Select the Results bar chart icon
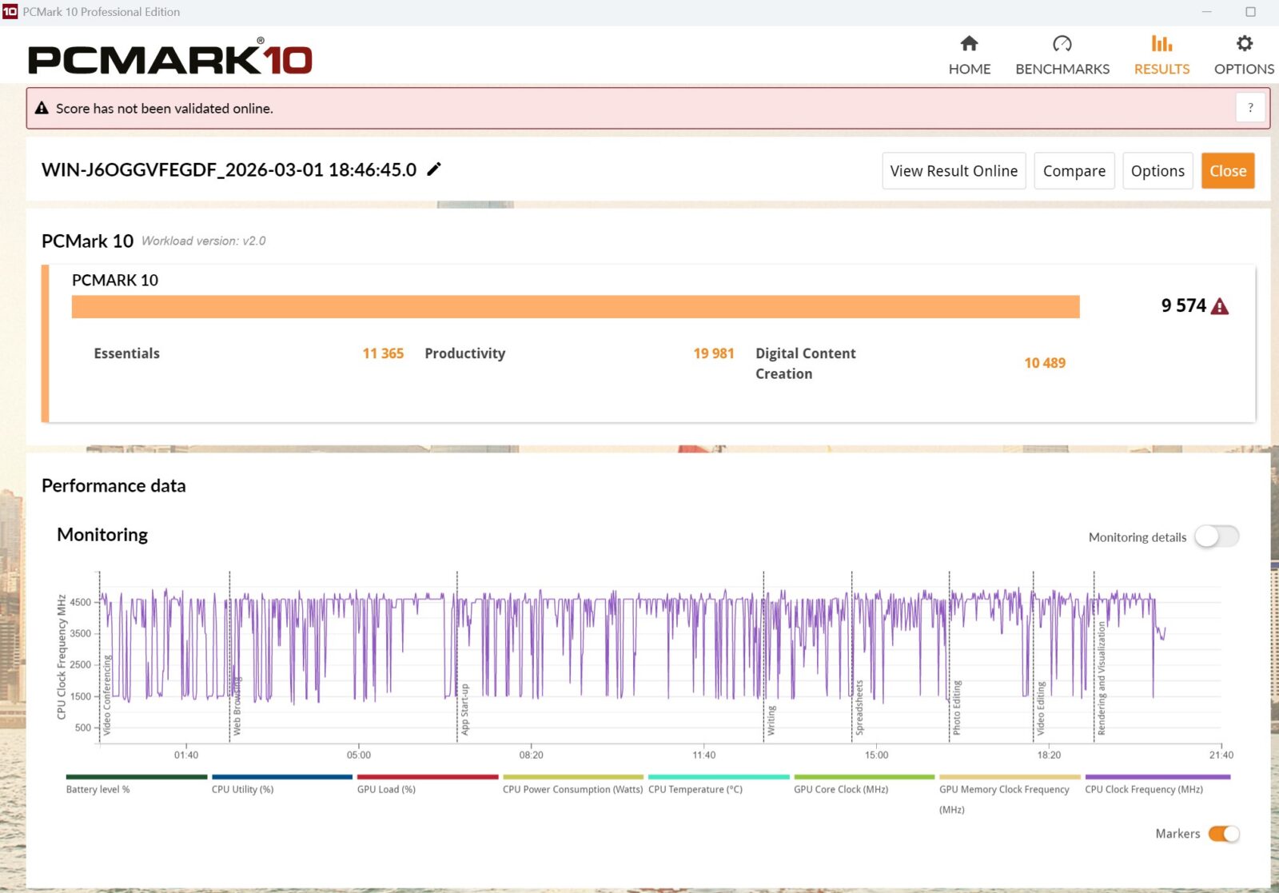 1161,44
